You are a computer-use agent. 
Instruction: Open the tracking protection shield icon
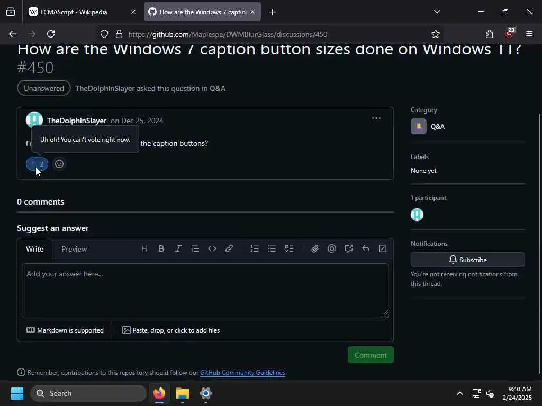tap(104, 34)
